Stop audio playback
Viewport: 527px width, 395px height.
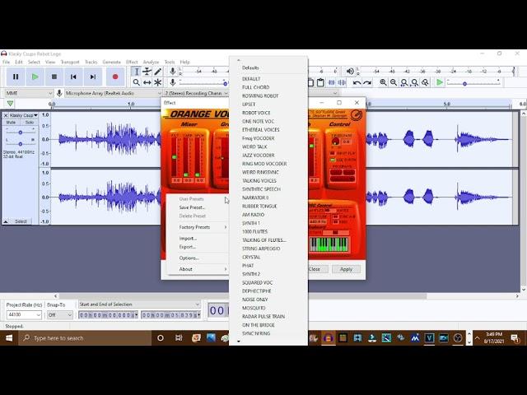pos(54,77)
